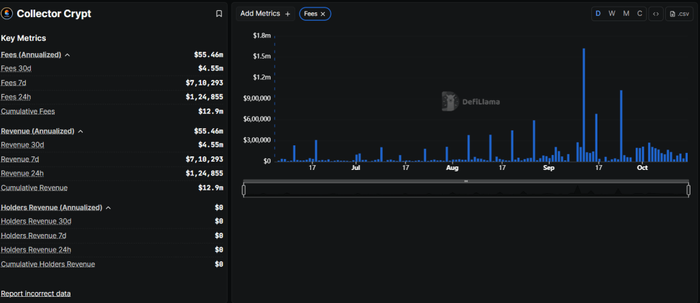Open the embed chart code icon
This screenshot has width=700, height=303.
(x=656, y=14)
